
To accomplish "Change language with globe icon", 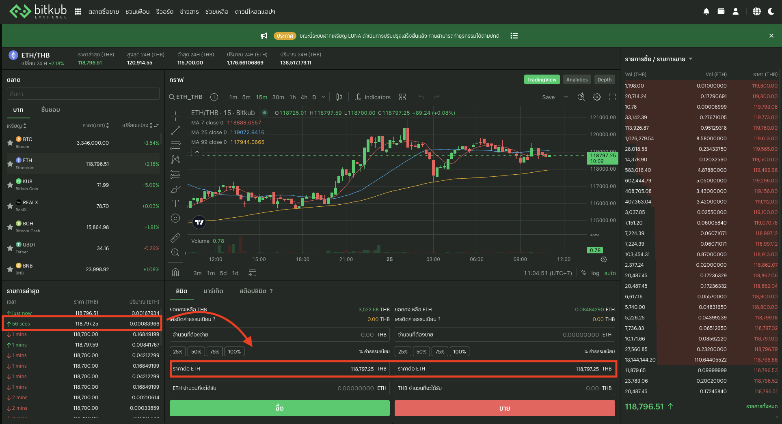I will [x=757, y=12].
